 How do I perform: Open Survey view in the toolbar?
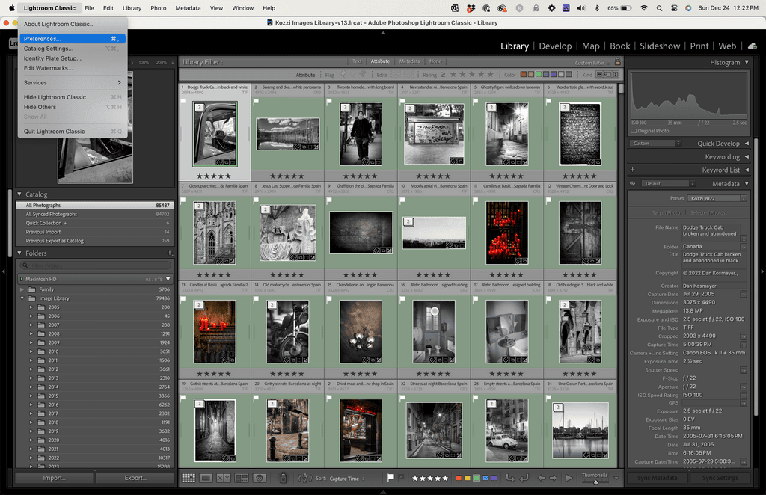tap(242, 478)
